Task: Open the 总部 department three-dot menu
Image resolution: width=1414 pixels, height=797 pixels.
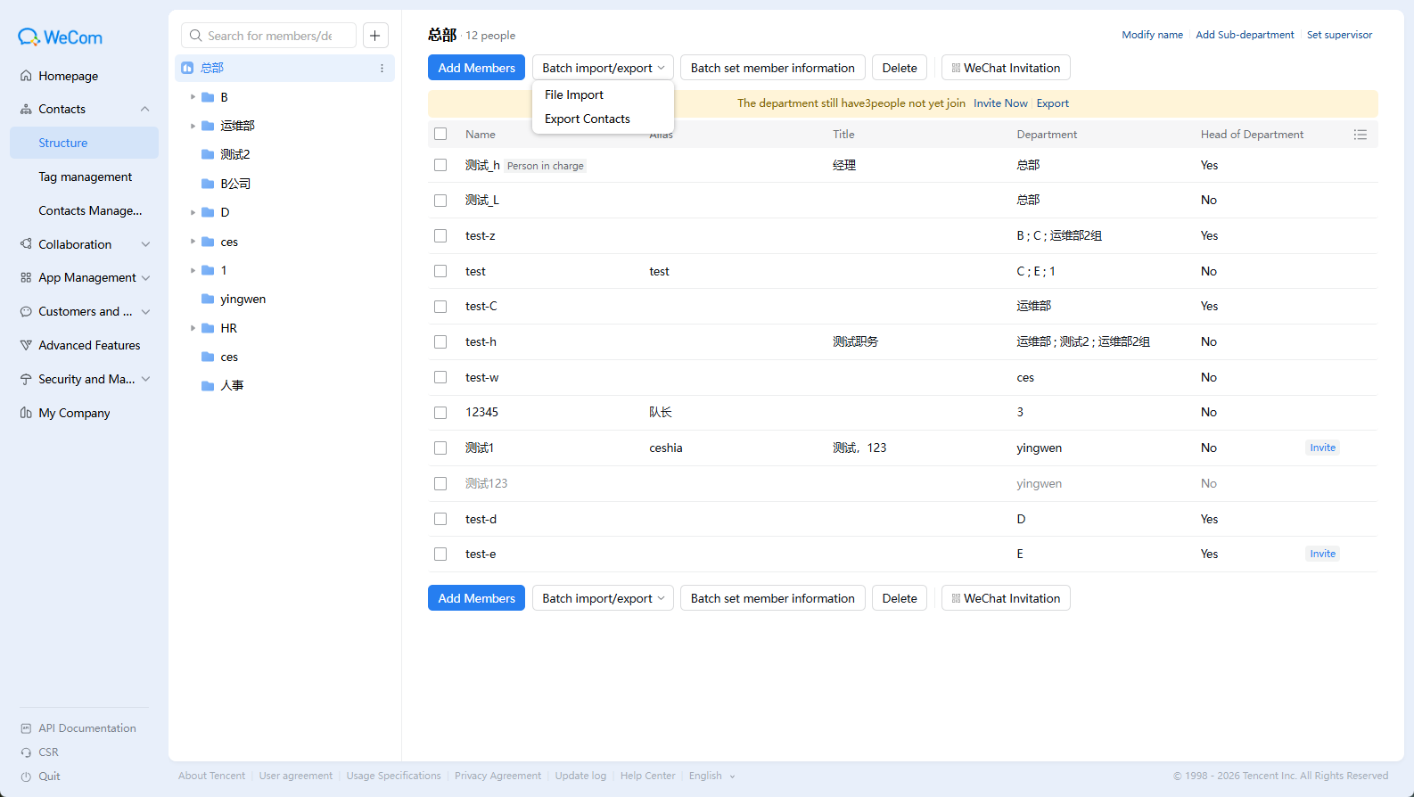Action: [382, 68]
